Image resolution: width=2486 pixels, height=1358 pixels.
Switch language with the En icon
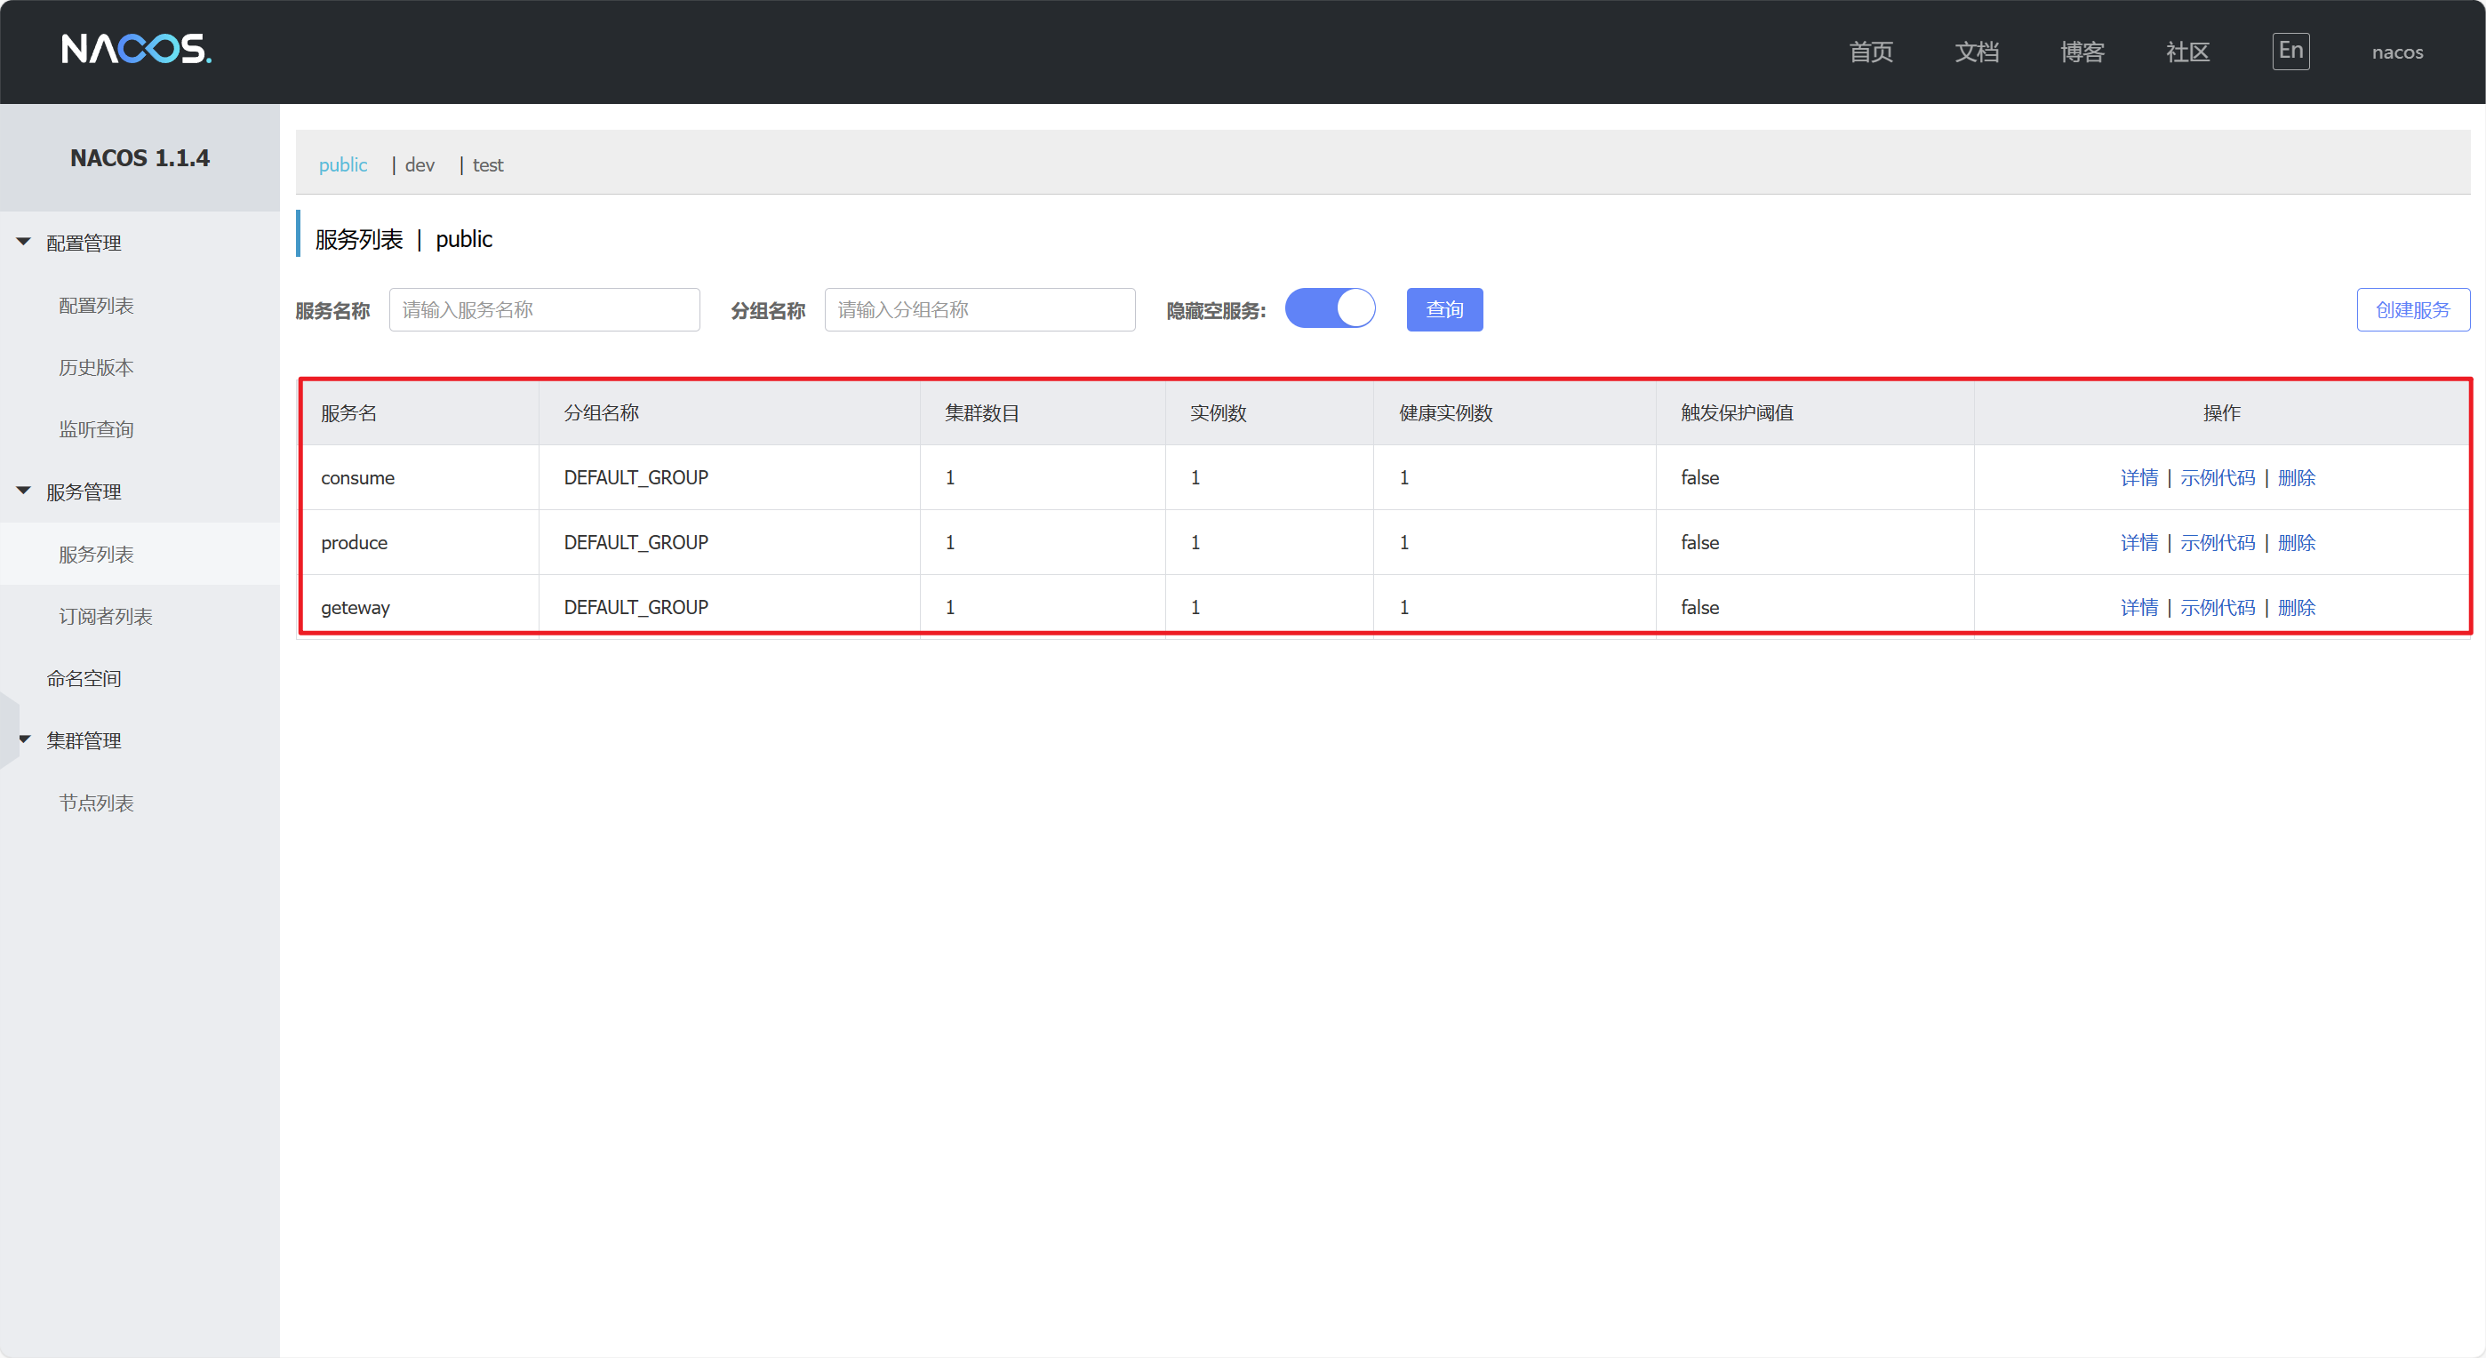[2290, 50]
